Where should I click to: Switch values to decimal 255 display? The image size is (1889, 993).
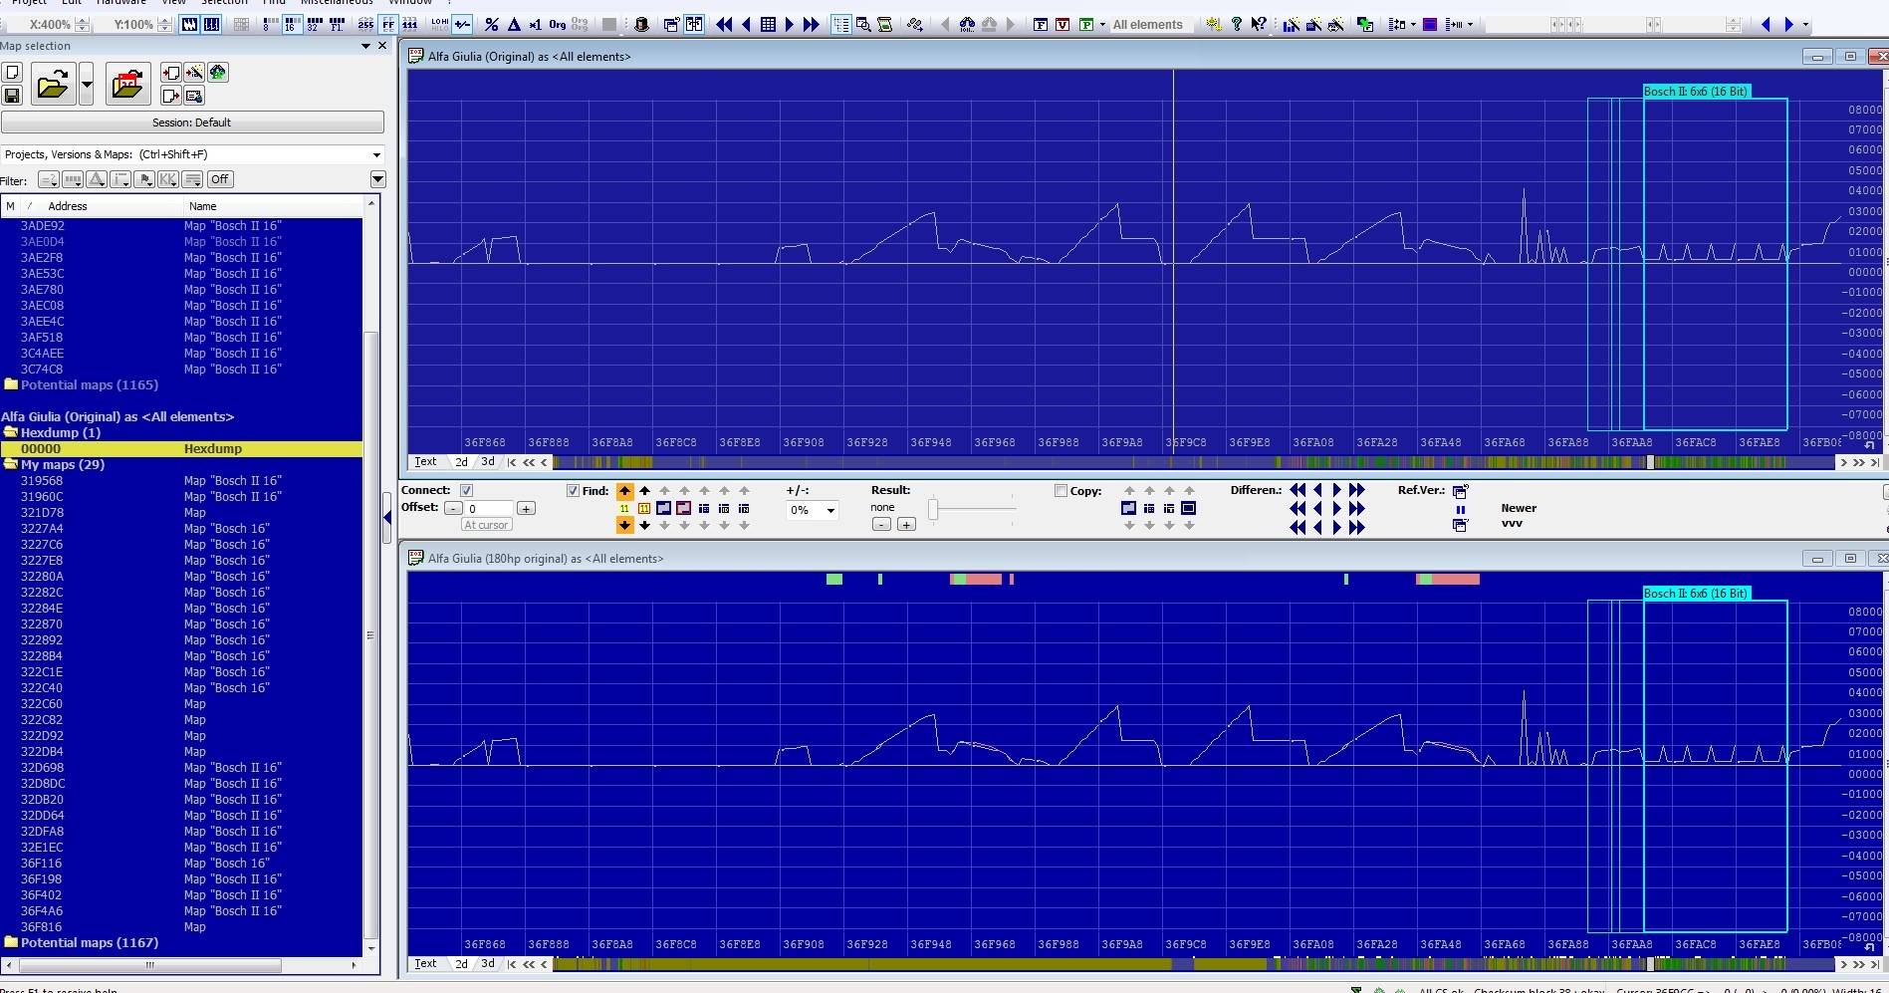coord(365,24)
